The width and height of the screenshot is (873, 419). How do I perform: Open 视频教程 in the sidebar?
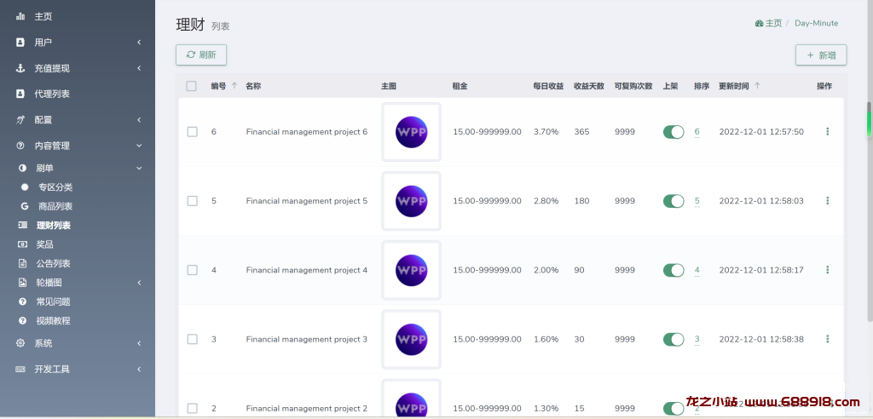(x=54, y=320)
